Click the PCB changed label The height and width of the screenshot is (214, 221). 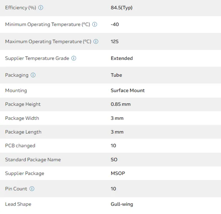coord(20,146)
